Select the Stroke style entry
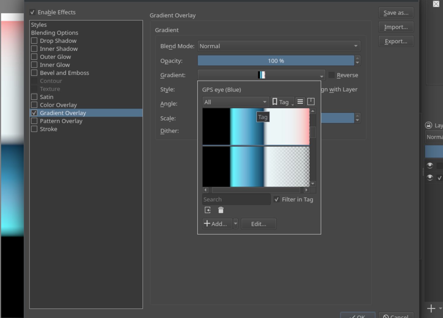Image resolution: width=443 pixels, height=318 pixels. click(x=48, y=129)
